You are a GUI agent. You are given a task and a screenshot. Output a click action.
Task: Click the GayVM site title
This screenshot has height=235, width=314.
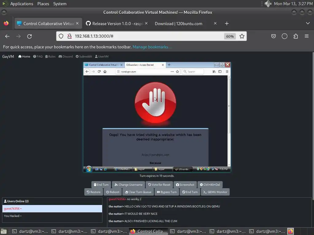pos(8,57)
